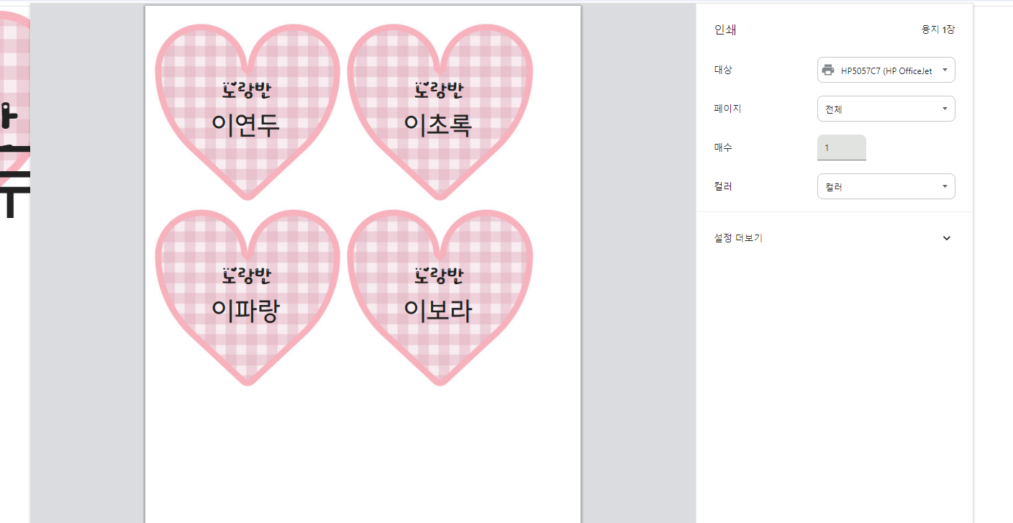Open the 페이지 dropdown showing 전체
Viewport: 1013px width, 523px height.
886,109
